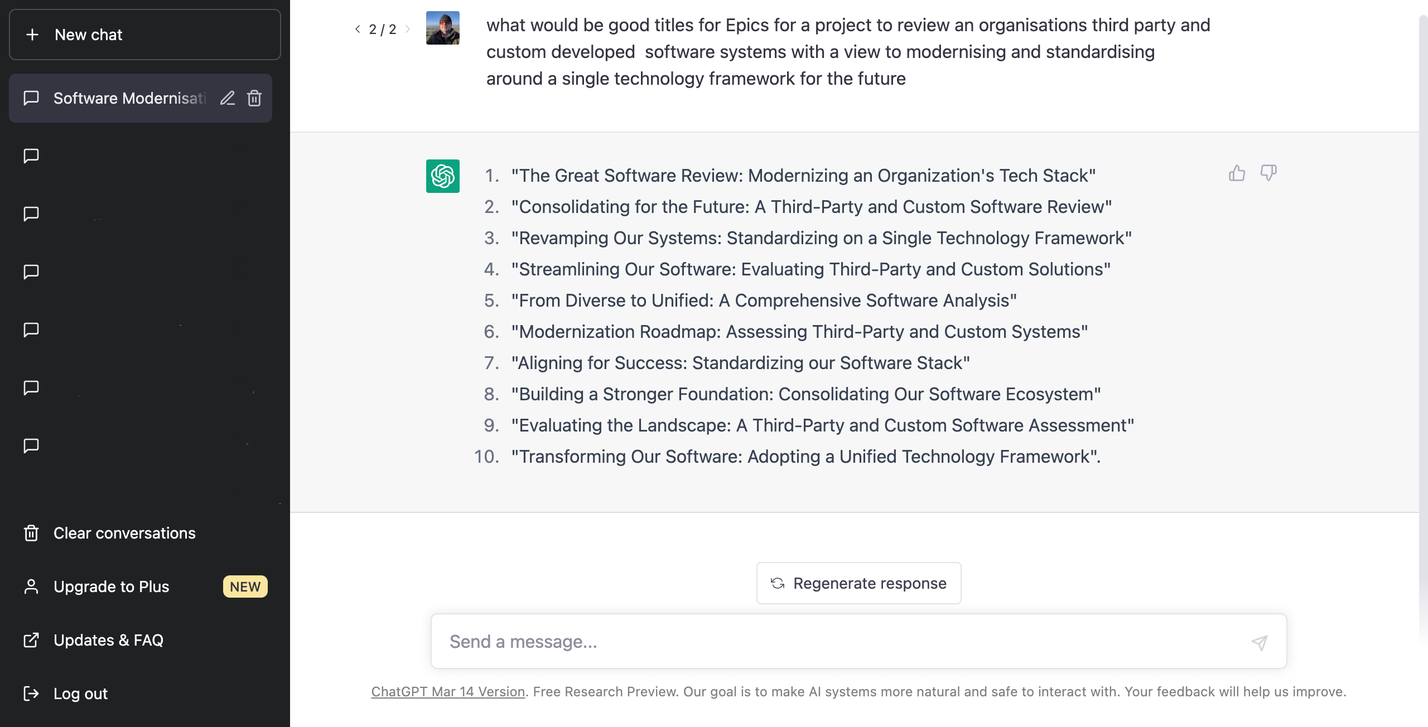The height and width of the screenshot is (727, 1428).
Task: Navigate forward using the right chevron
Action: click(x=408, y=28)
